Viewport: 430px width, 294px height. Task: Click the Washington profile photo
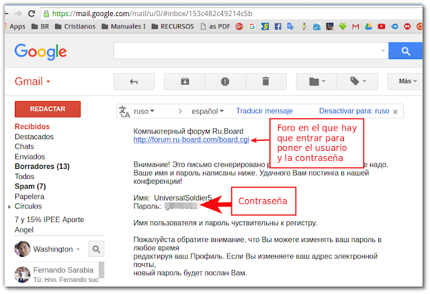pos(22,249)
